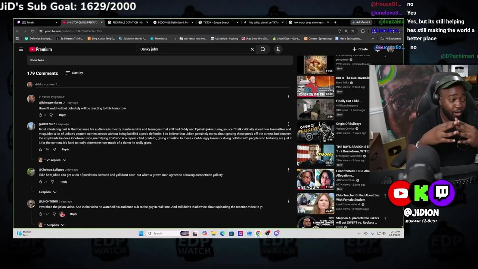The width and height of the screenshot is (478, 269).
Task: Open 'Brit Is The Real Invincible' video thumbnail
Action: 316,86
